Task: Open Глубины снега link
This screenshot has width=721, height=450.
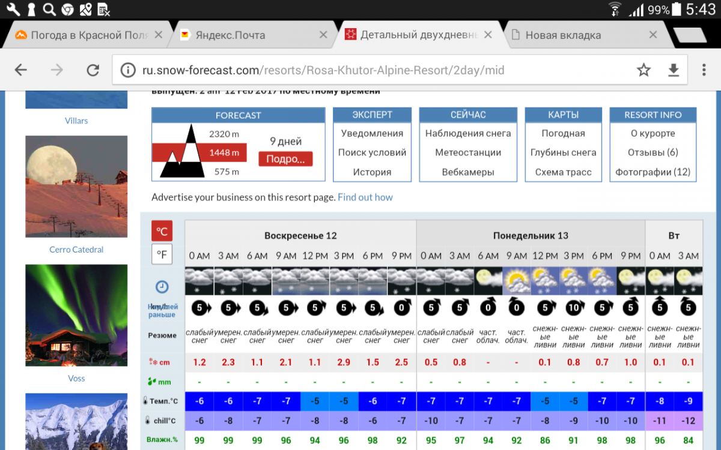Action: tap(563, 152)
